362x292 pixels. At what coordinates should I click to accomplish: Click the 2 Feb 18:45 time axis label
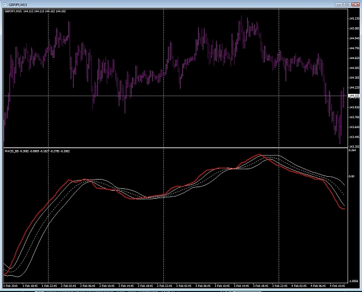(145, 286)
